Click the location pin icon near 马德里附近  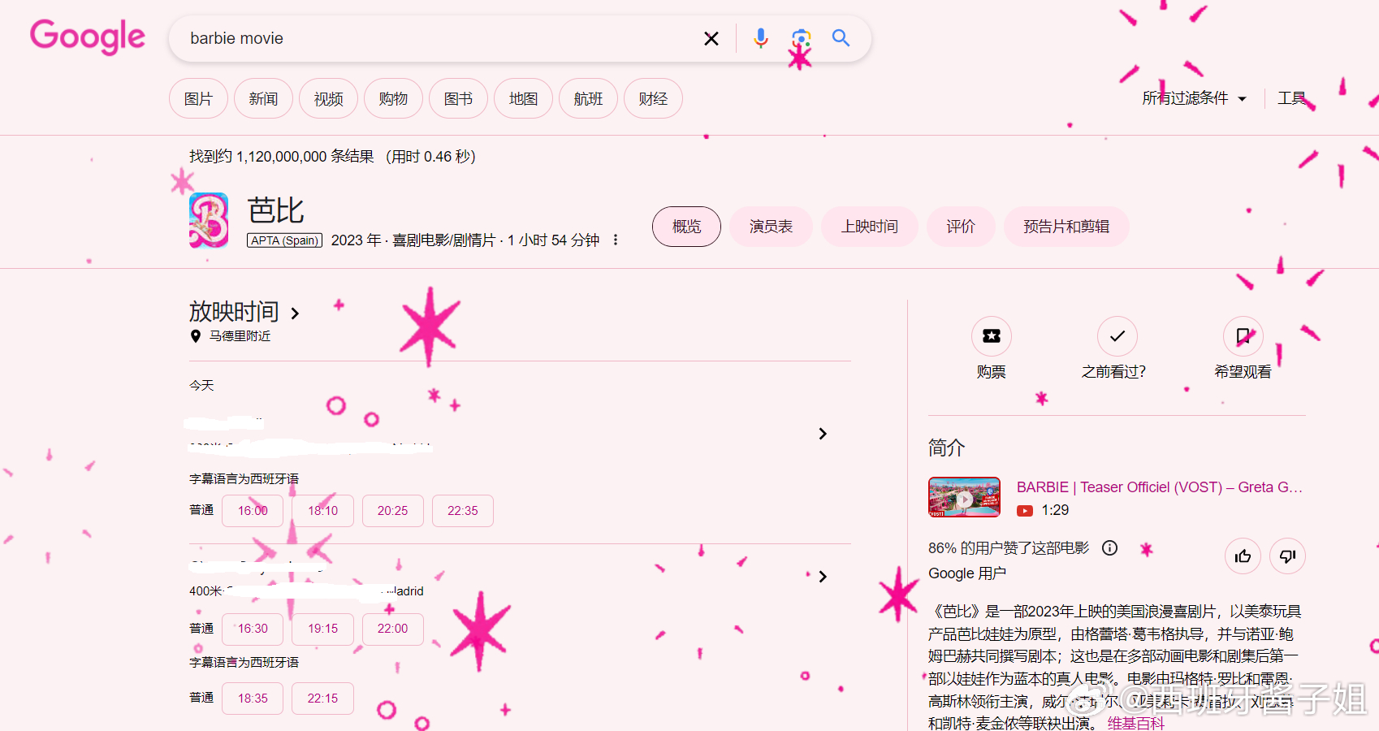pyautogui.click(x=195, y=336)
